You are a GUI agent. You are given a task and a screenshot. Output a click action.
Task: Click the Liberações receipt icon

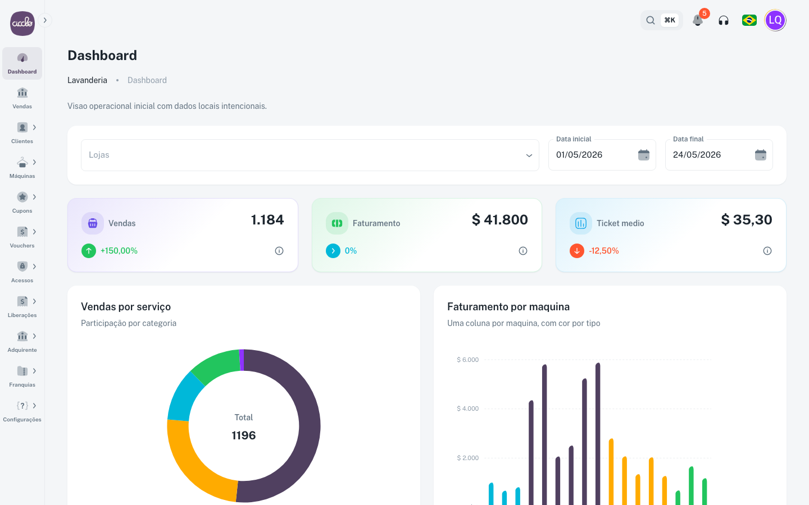pyautogui.click(x=22, y=301)
